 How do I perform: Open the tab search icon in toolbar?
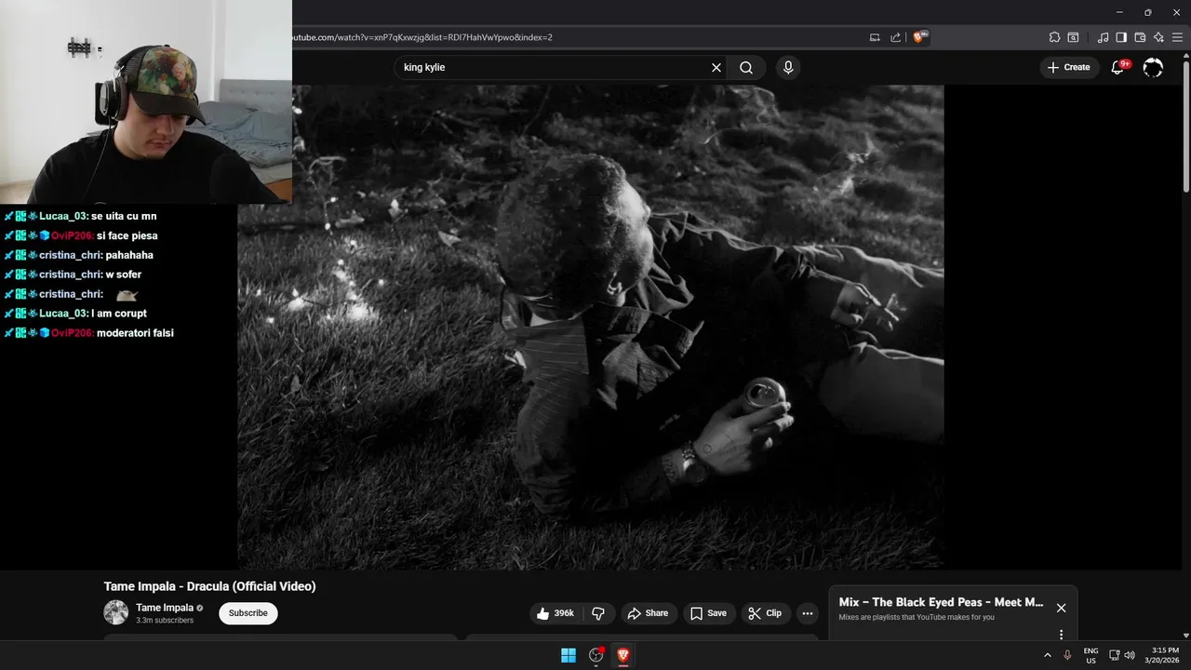tap(1073, 37)
